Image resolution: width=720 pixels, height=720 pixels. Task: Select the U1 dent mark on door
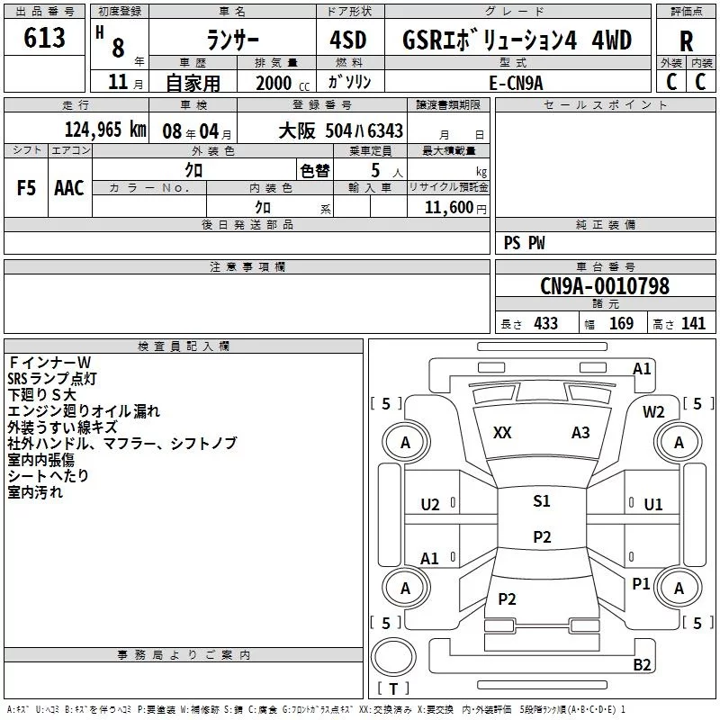(x=653, y=505)
